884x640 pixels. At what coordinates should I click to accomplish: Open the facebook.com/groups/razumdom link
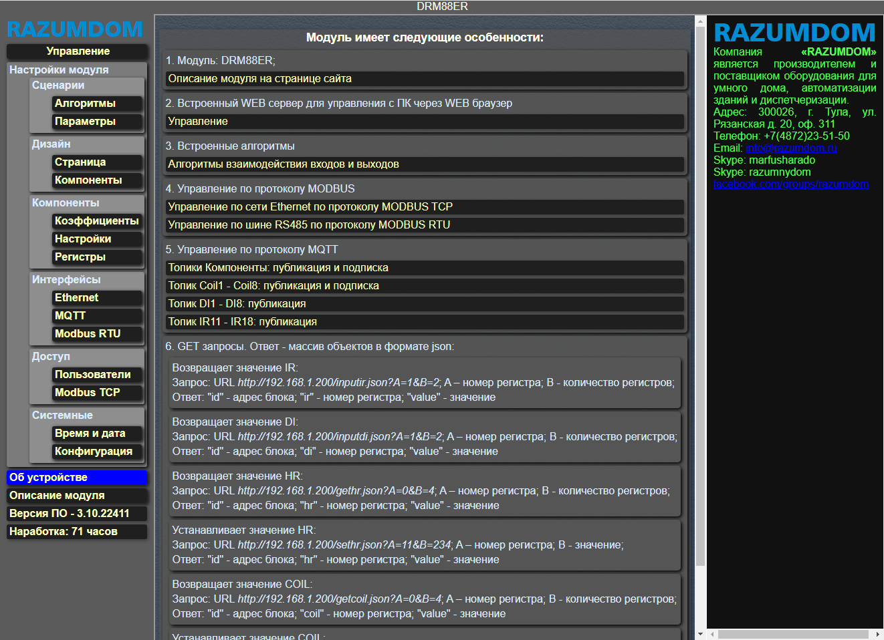pos(791,184)
